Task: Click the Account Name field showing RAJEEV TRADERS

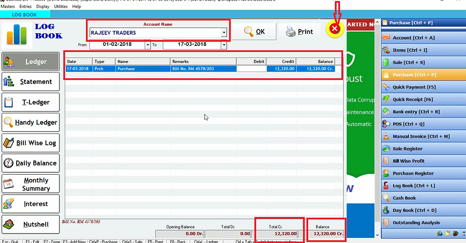Action: 155,33
